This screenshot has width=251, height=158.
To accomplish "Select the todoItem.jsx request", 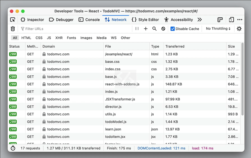I will click(x=124, y=137).
